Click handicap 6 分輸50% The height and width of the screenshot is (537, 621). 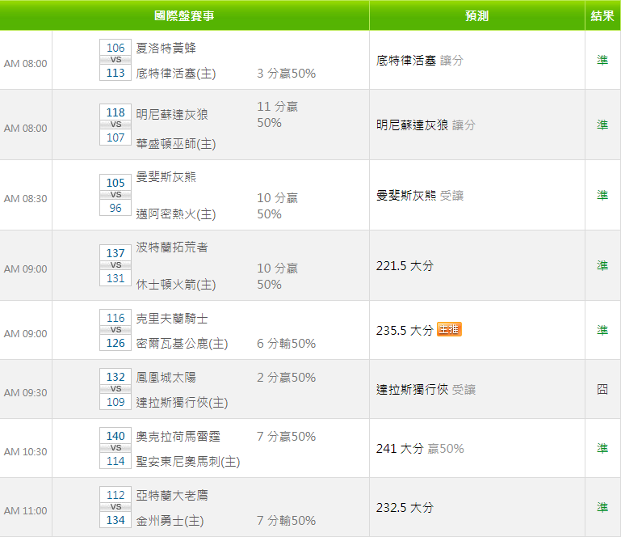(287, 344)
